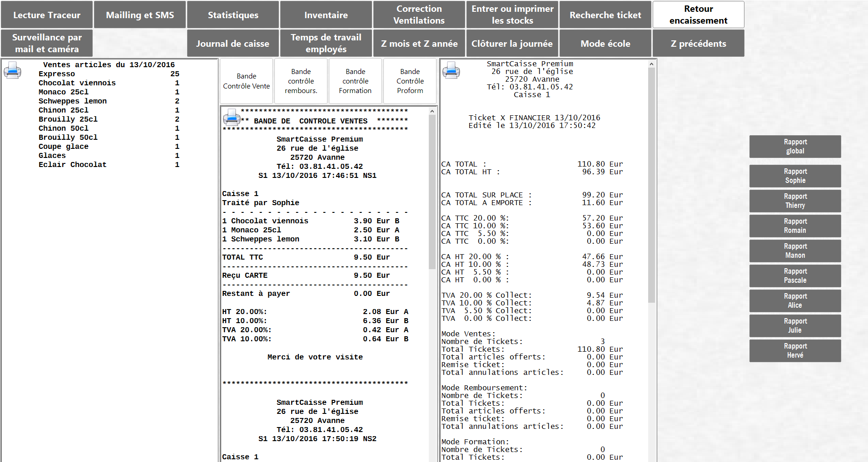868x462 pixels.
Task: Click Clôturer la journée
Action: pos(512,44)
